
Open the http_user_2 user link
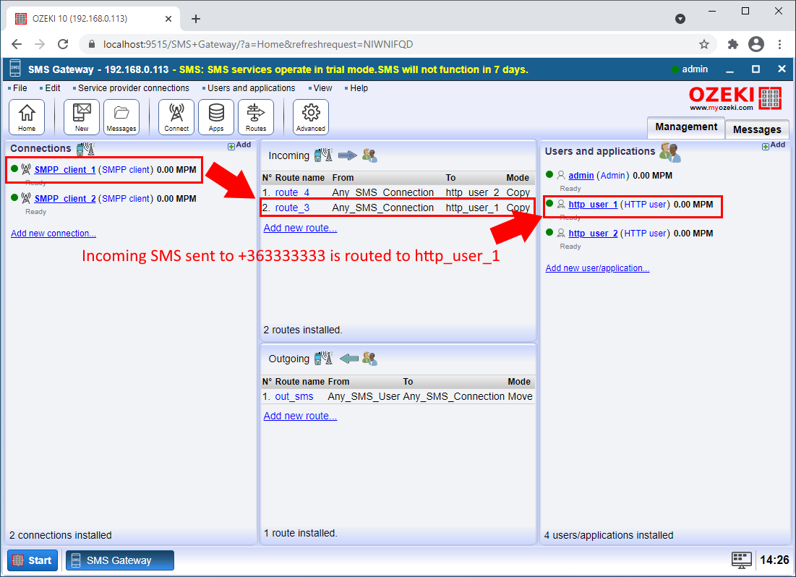click(593, 233)
